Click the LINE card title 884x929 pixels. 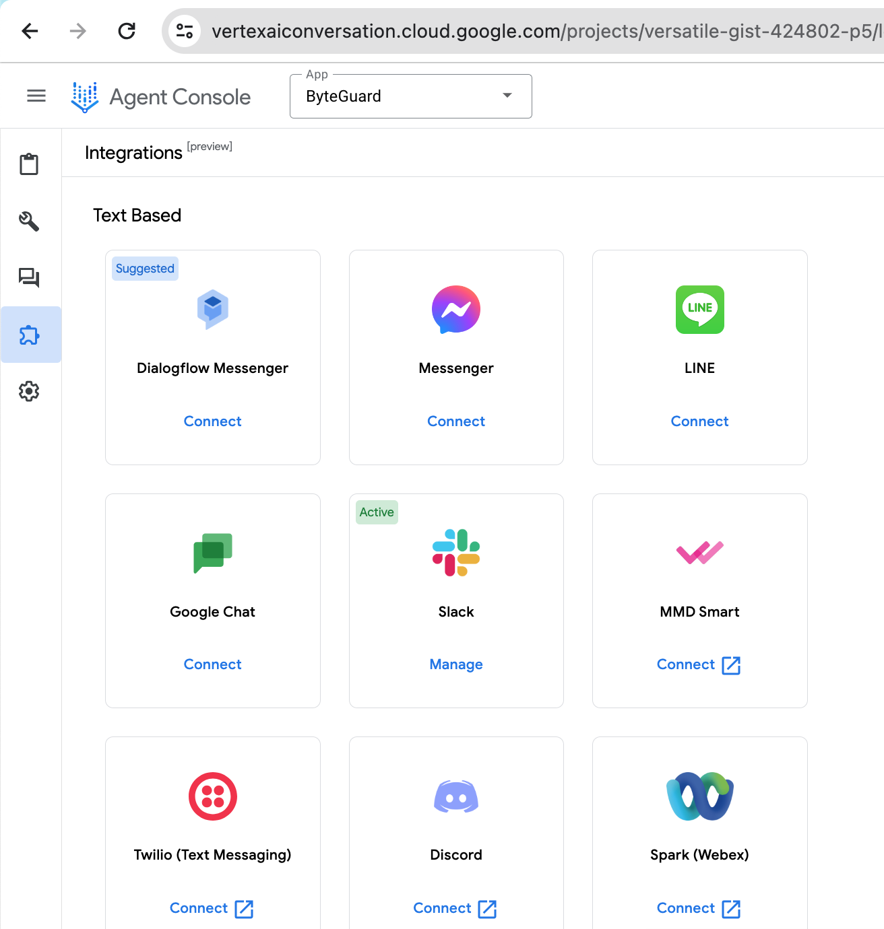point(700,368)
